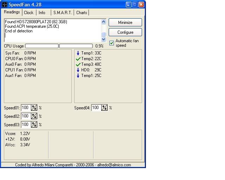Click the 'CPU0 Fan: 0 RPM' reading

20,59
